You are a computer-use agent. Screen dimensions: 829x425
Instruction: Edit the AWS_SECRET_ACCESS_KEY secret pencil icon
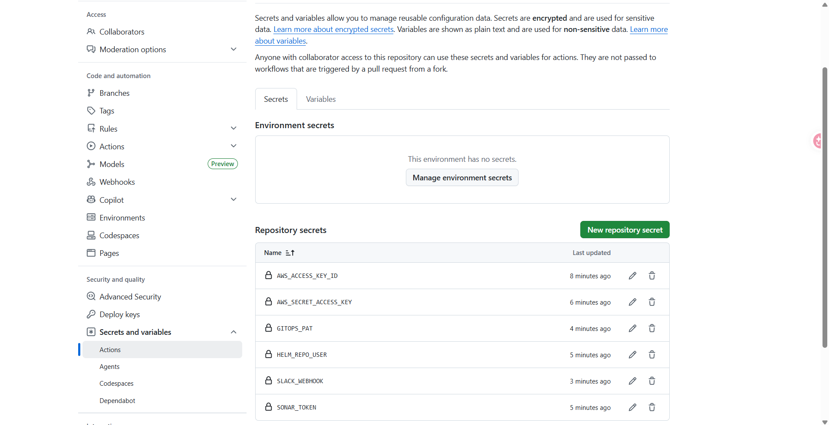[633, 302]
